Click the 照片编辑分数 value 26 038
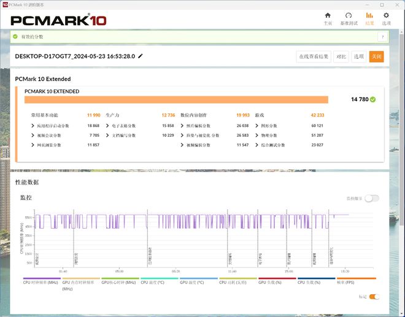Screen dimensions: 405x317 click(242, 126)
